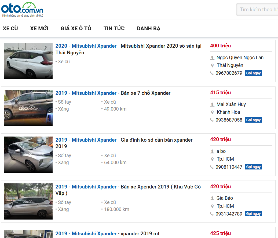Open the XE MỚI menu
Viewport: 278px width, 238px height.
pyautogui.click(x=39, y=28)
